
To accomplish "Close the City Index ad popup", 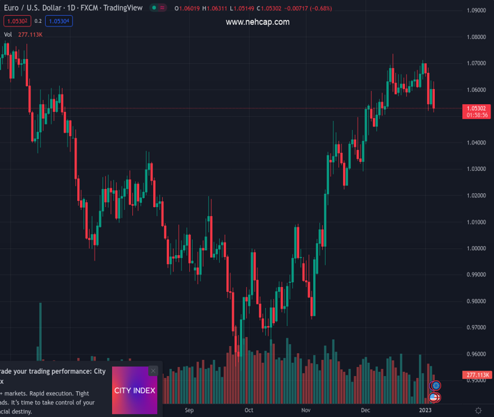I will pos(153,371).
